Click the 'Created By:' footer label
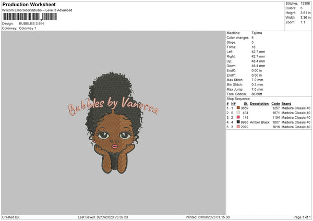This screenshot has height=221, width=313. point(11,217)
